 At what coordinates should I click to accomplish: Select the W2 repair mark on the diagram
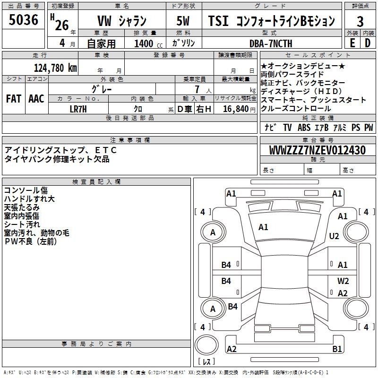pos(343,281)
